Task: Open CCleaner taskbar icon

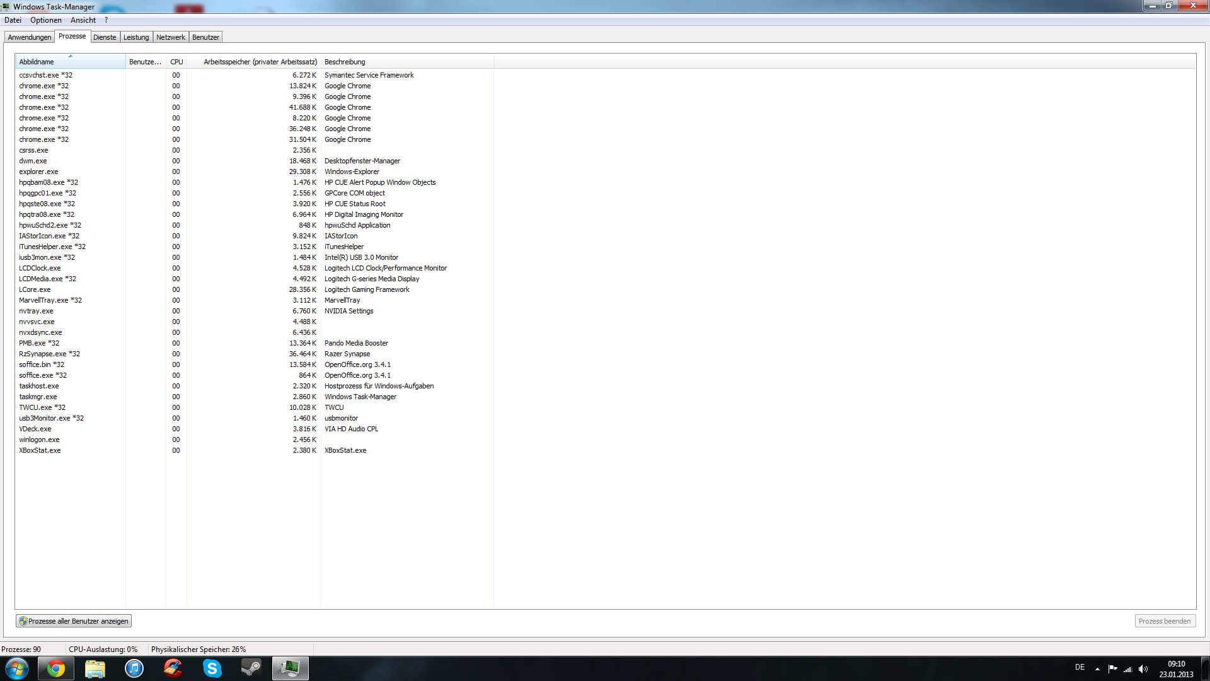Action: [173, 668]
